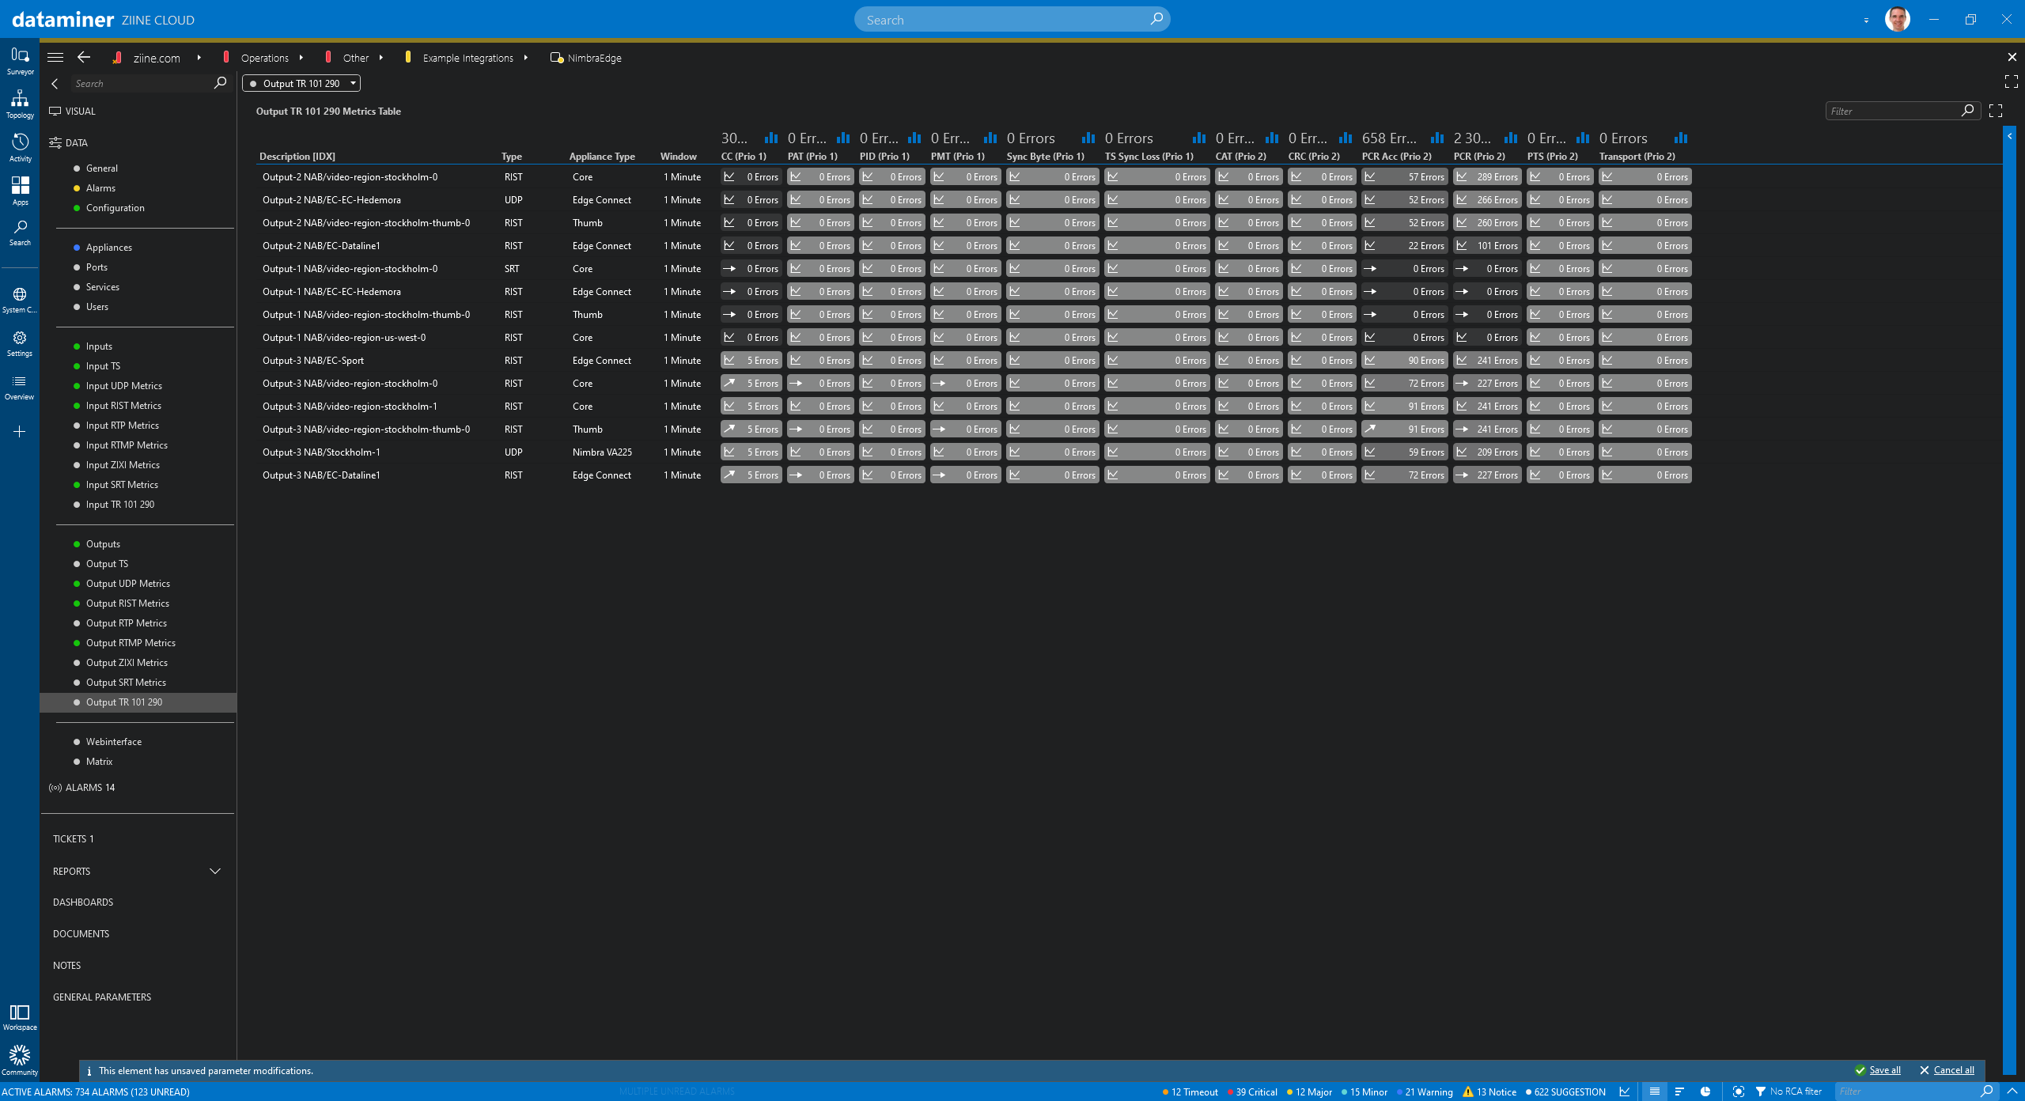Filter alarms by 39 Critical
The width and height of the screenshot is (2025, 1101).
[x=1252, y=1092]
